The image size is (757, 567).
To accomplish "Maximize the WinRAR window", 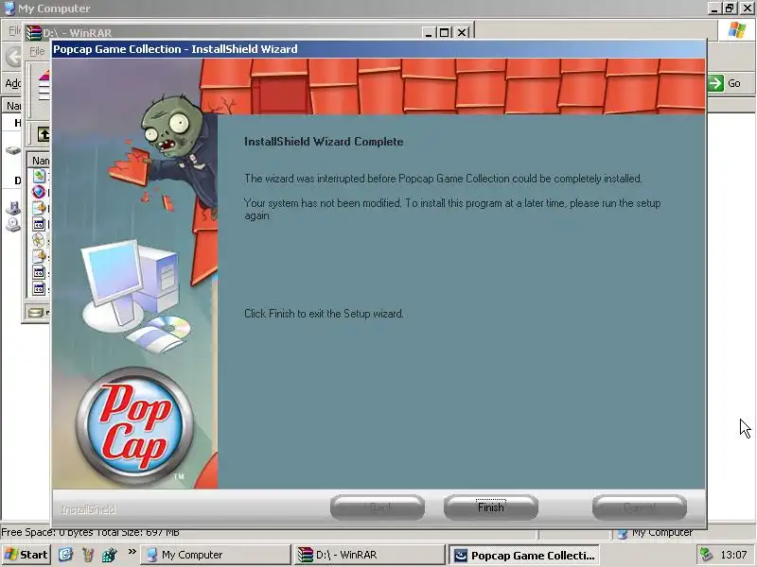I will point(444,32).
